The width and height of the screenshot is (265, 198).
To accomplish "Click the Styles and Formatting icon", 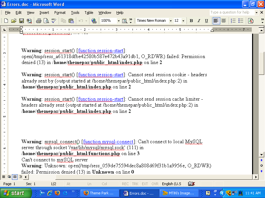I will [251, 21].
